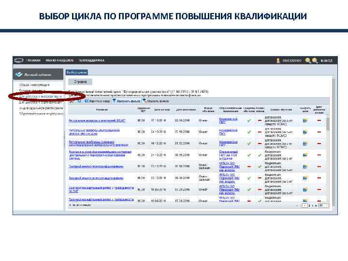Open Актуальные вопросы ультразвуковой диагностики сегодня link

tap(94, 132)
